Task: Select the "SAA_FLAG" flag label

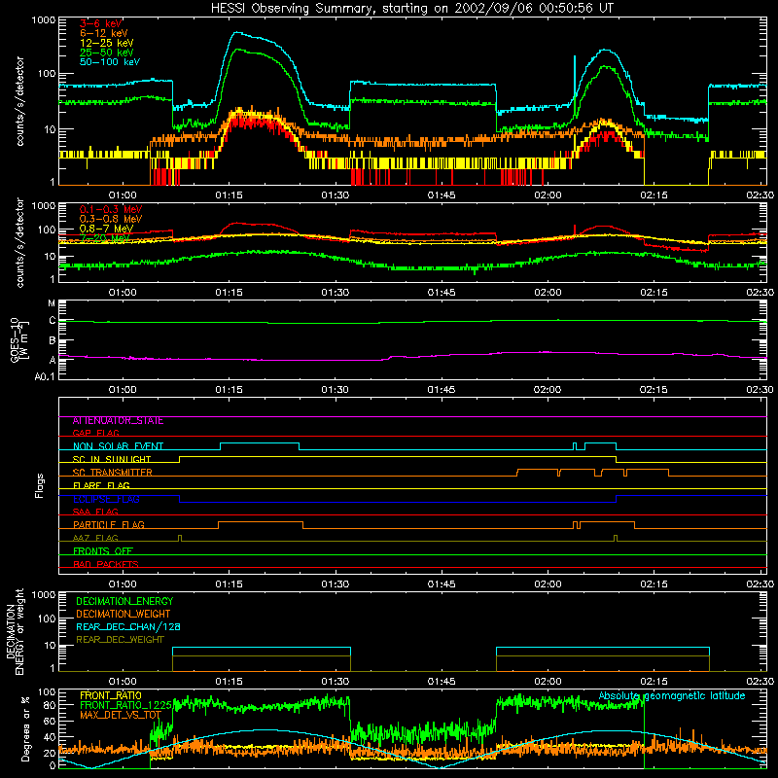Action: point(95,513)
